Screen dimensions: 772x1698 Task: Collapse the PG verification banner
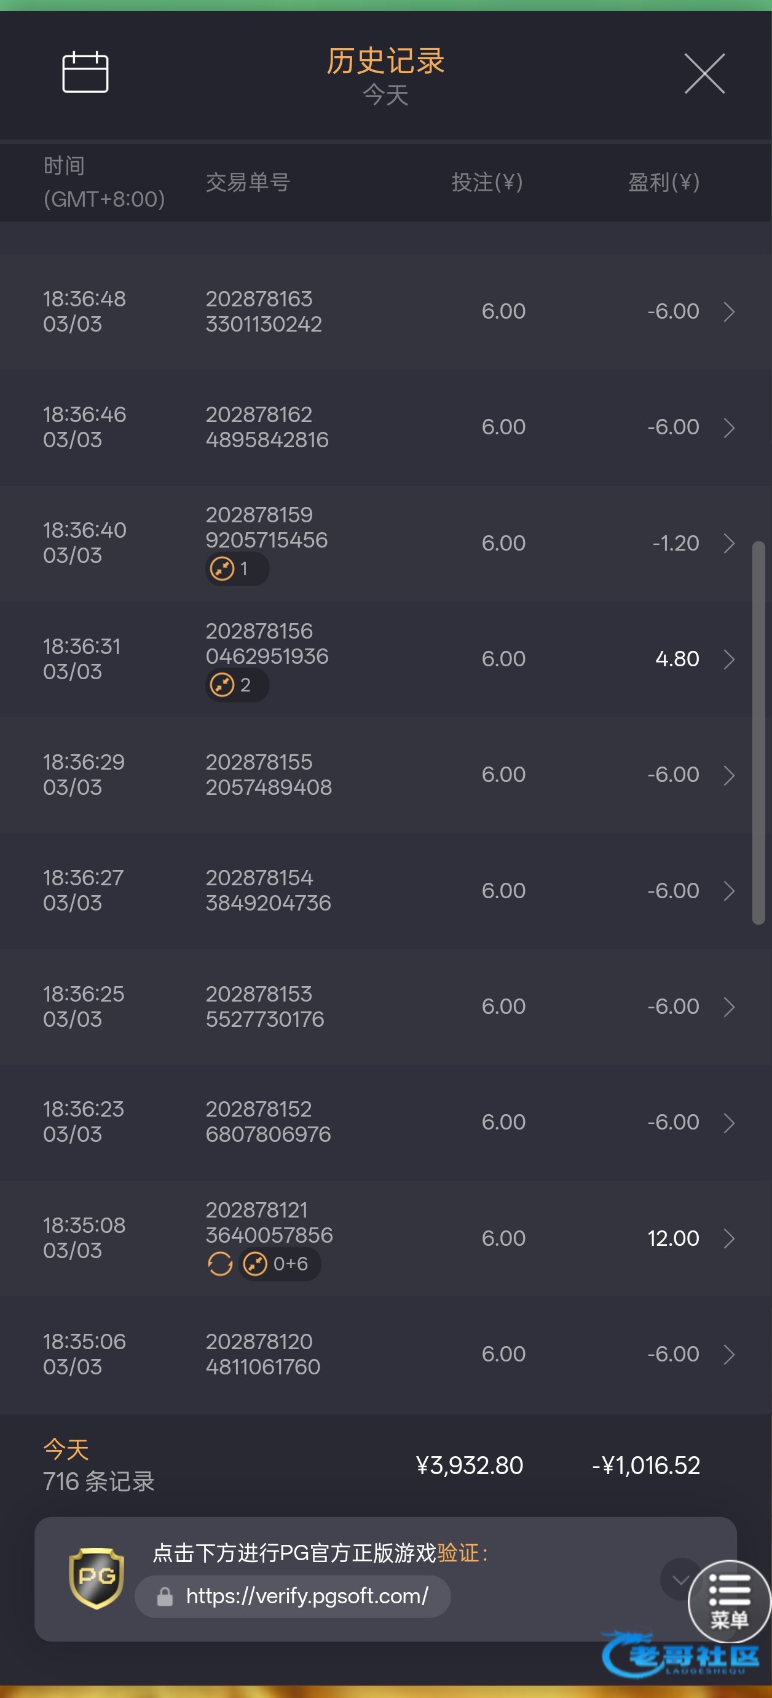(x=679, y=1579)
